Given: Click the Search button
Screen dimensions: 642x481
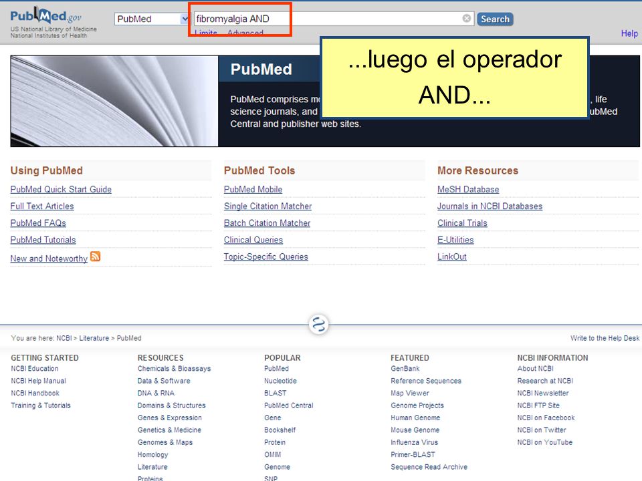Looking at the screenshot, I should (495, 19).
